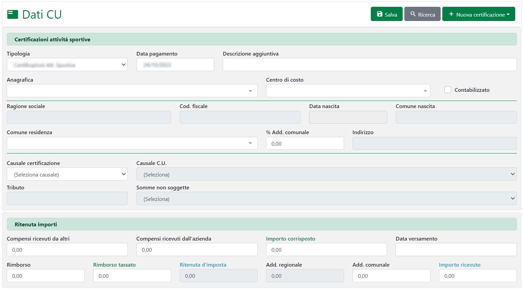Open the Causale certificazione dropdown
This screenshot has height=290, width=523.
click(67, 174)
